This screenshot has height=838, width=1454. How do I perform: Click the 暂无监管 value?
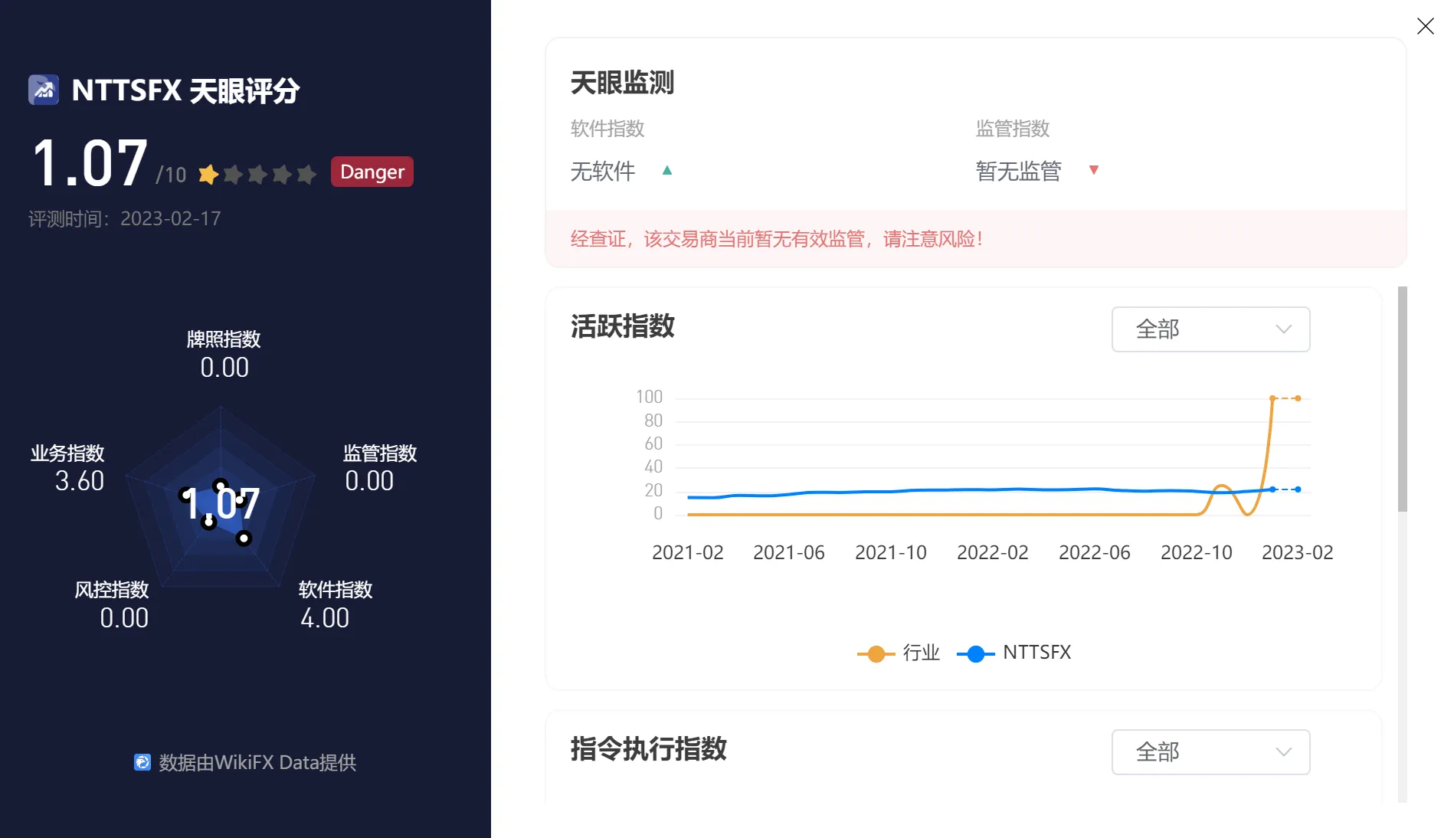1018,171
